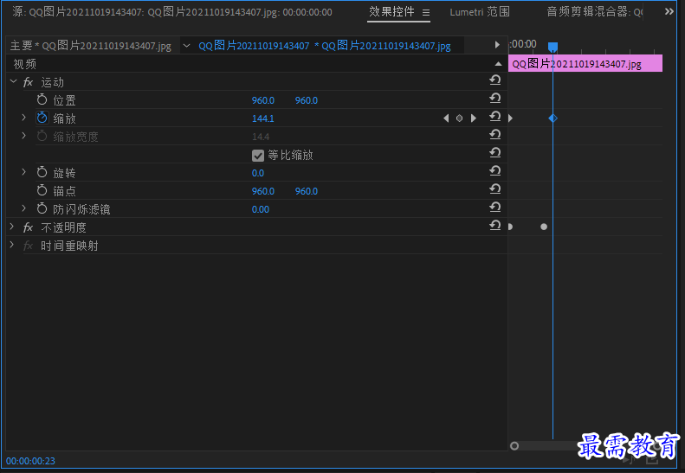Toggle the 位置 stopwatch animation

tap(42, 100)
